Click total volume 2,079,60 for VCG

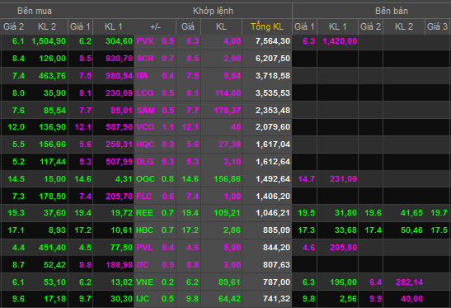pos(273,127)
